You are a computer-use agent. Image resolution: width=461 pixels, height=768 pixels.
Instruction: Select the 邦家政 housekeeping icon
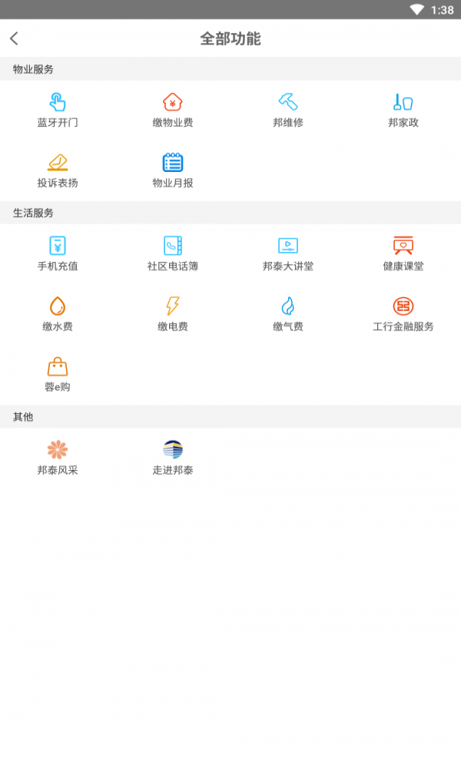point(403,102)
